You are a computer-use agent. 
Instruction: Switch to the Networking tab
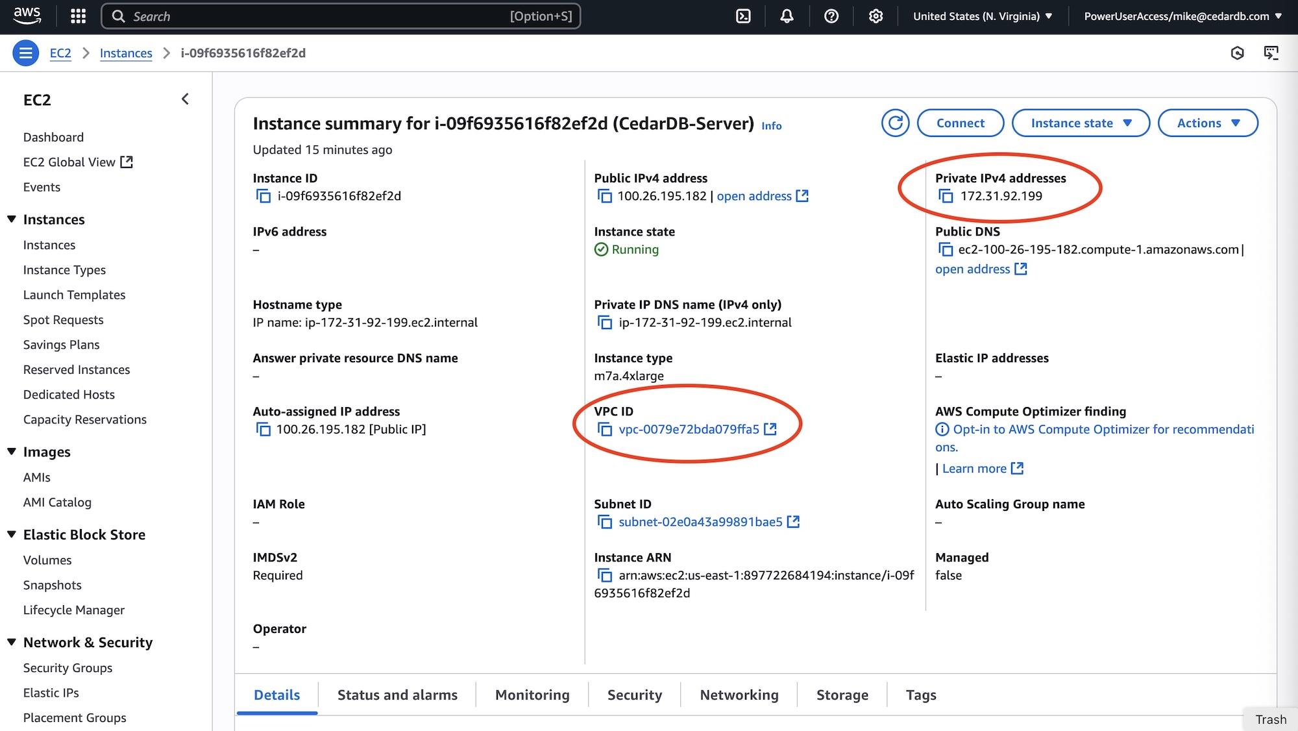739,695
